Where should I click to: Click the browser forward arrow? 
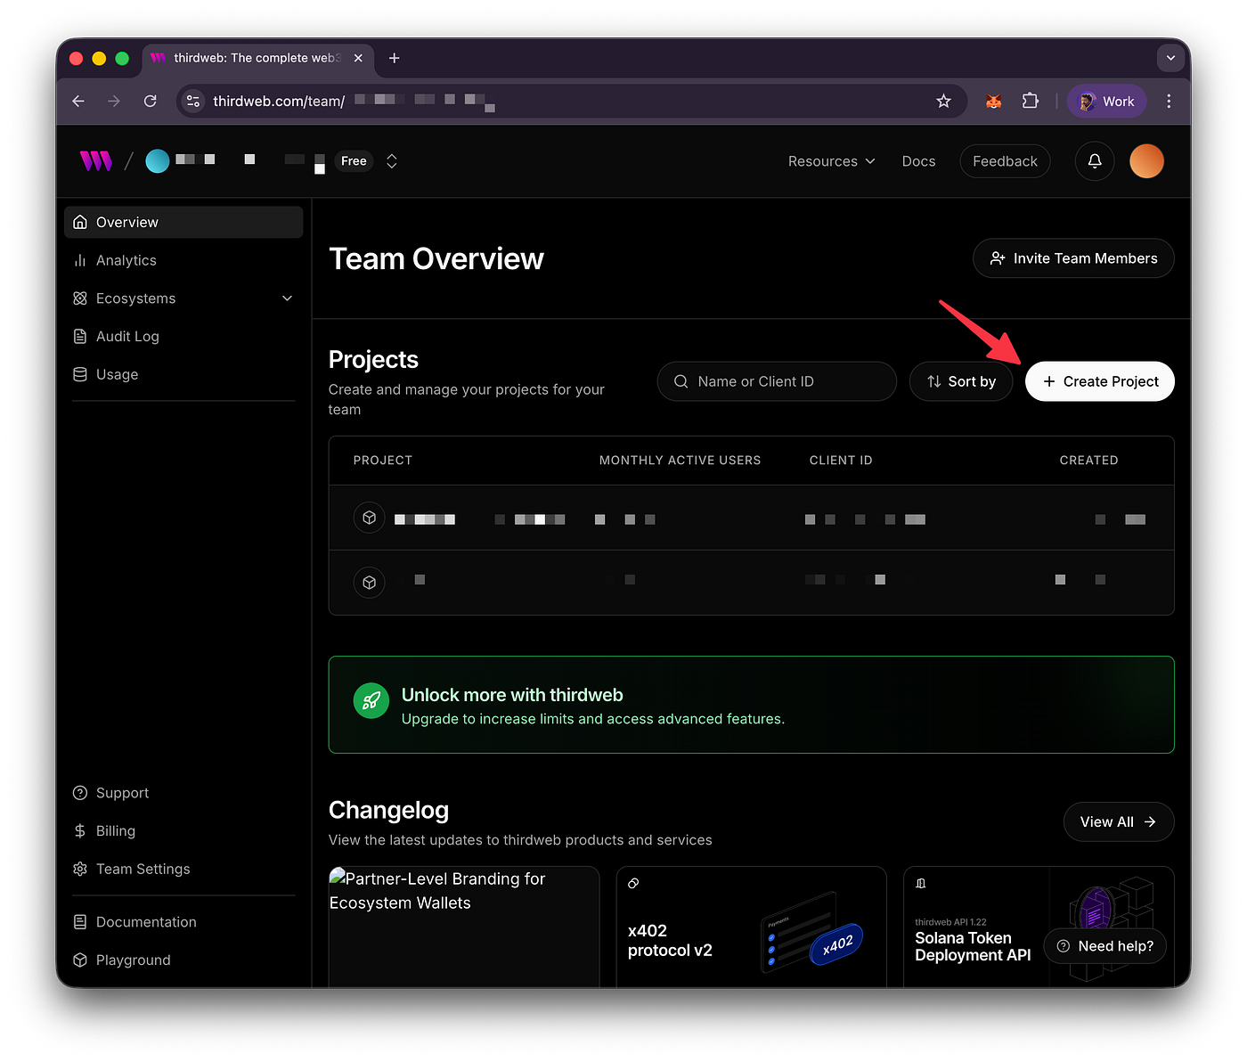click(114, 102)
